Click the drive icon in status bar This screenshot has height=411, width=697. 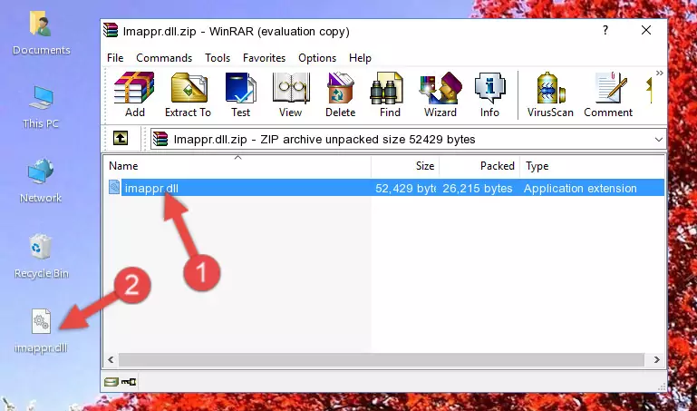[111, 382]
